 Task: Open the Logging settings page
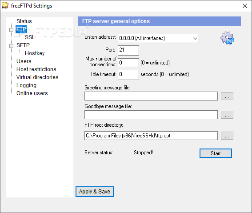click(26, 85)
